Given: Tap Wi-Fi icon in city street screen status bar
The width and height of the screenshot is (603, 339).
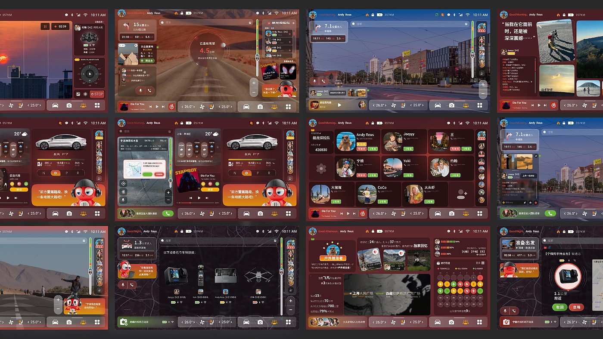Looking at the screenshot, I should pos(467,15).
